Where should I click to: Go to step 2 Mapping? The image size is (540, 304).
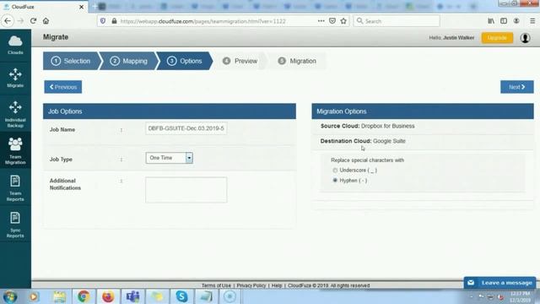pyautogui.click(x=129, y=61)
